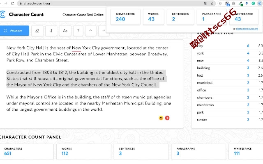Click the keyword park row
263x164 pixels.
coord(230,112)
